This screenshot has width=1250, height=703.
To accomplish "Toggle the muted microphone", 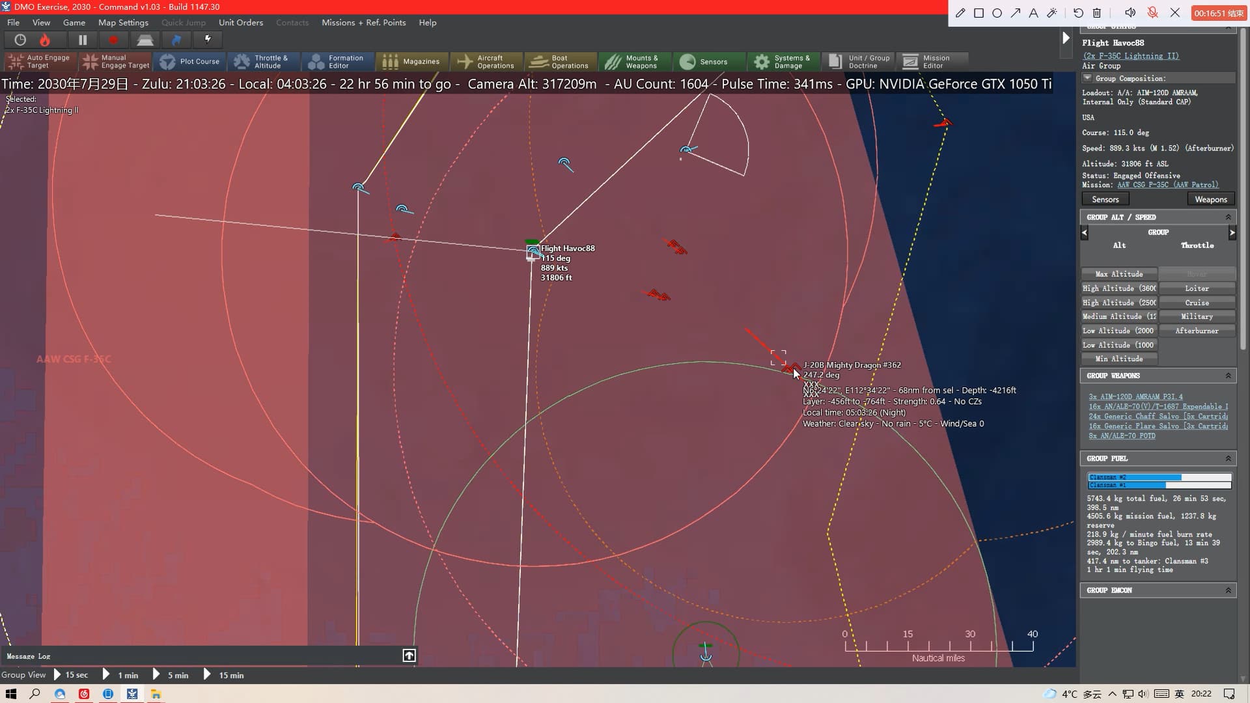I will coord(1152,13).
